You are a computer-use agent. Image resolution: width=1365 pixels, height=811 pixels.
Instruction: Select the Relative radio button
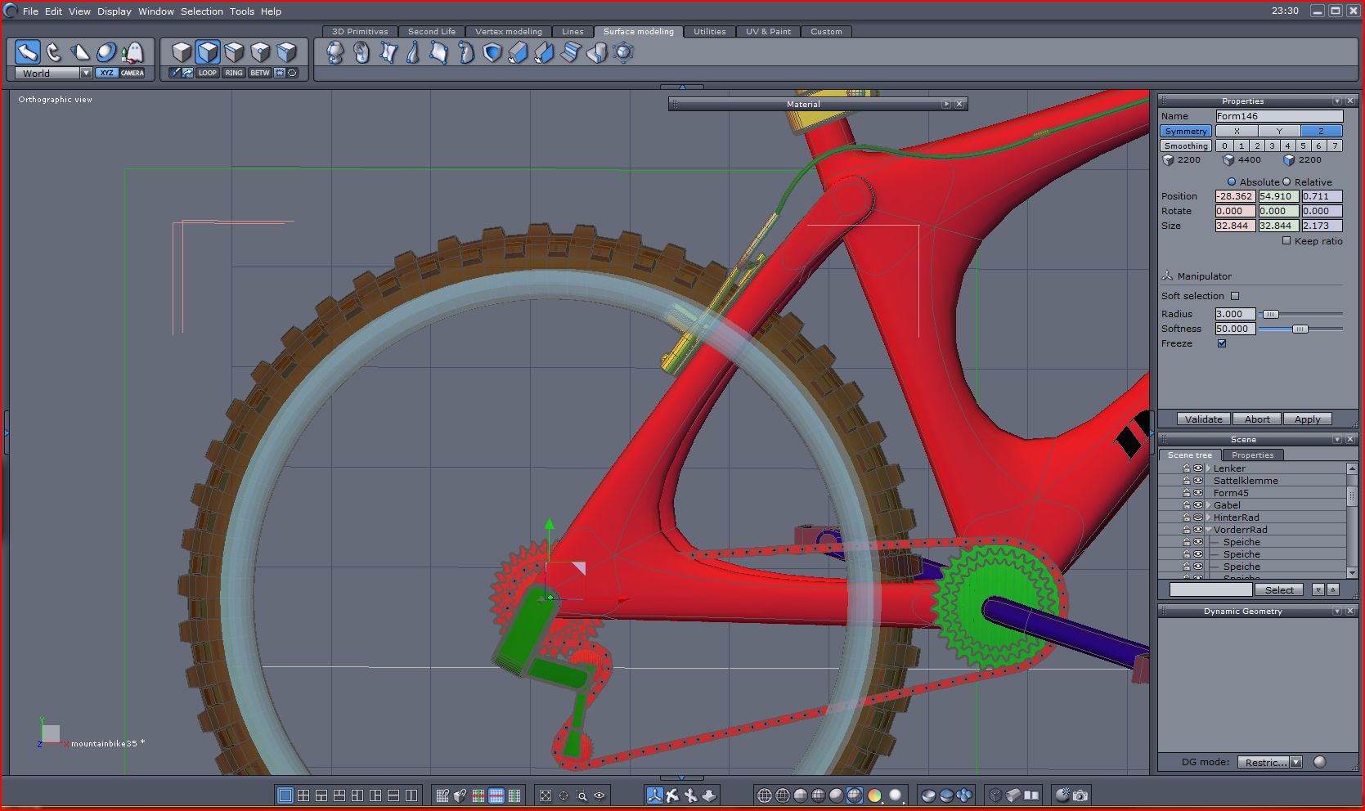click(x=1286, y=181)
